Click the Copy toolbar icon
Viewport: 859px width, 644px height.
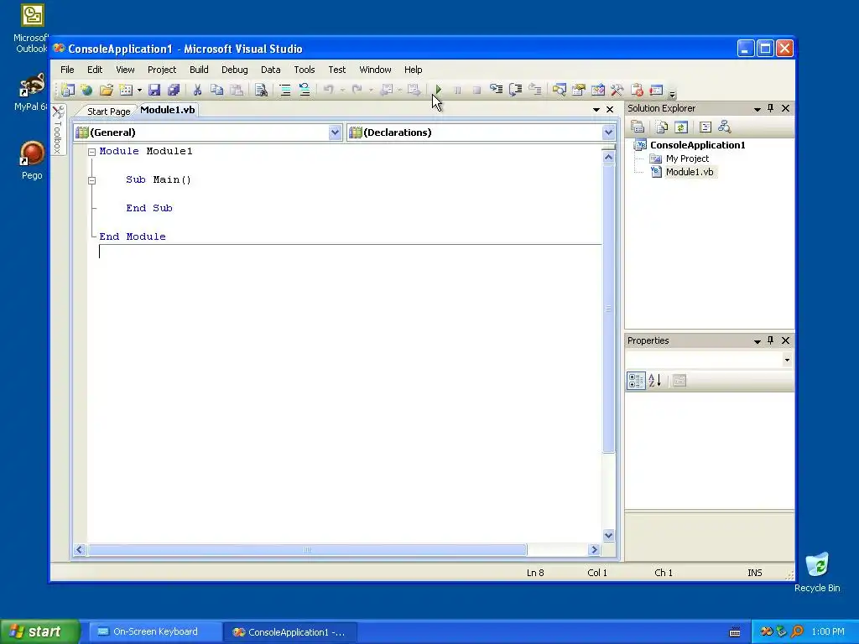216,90
